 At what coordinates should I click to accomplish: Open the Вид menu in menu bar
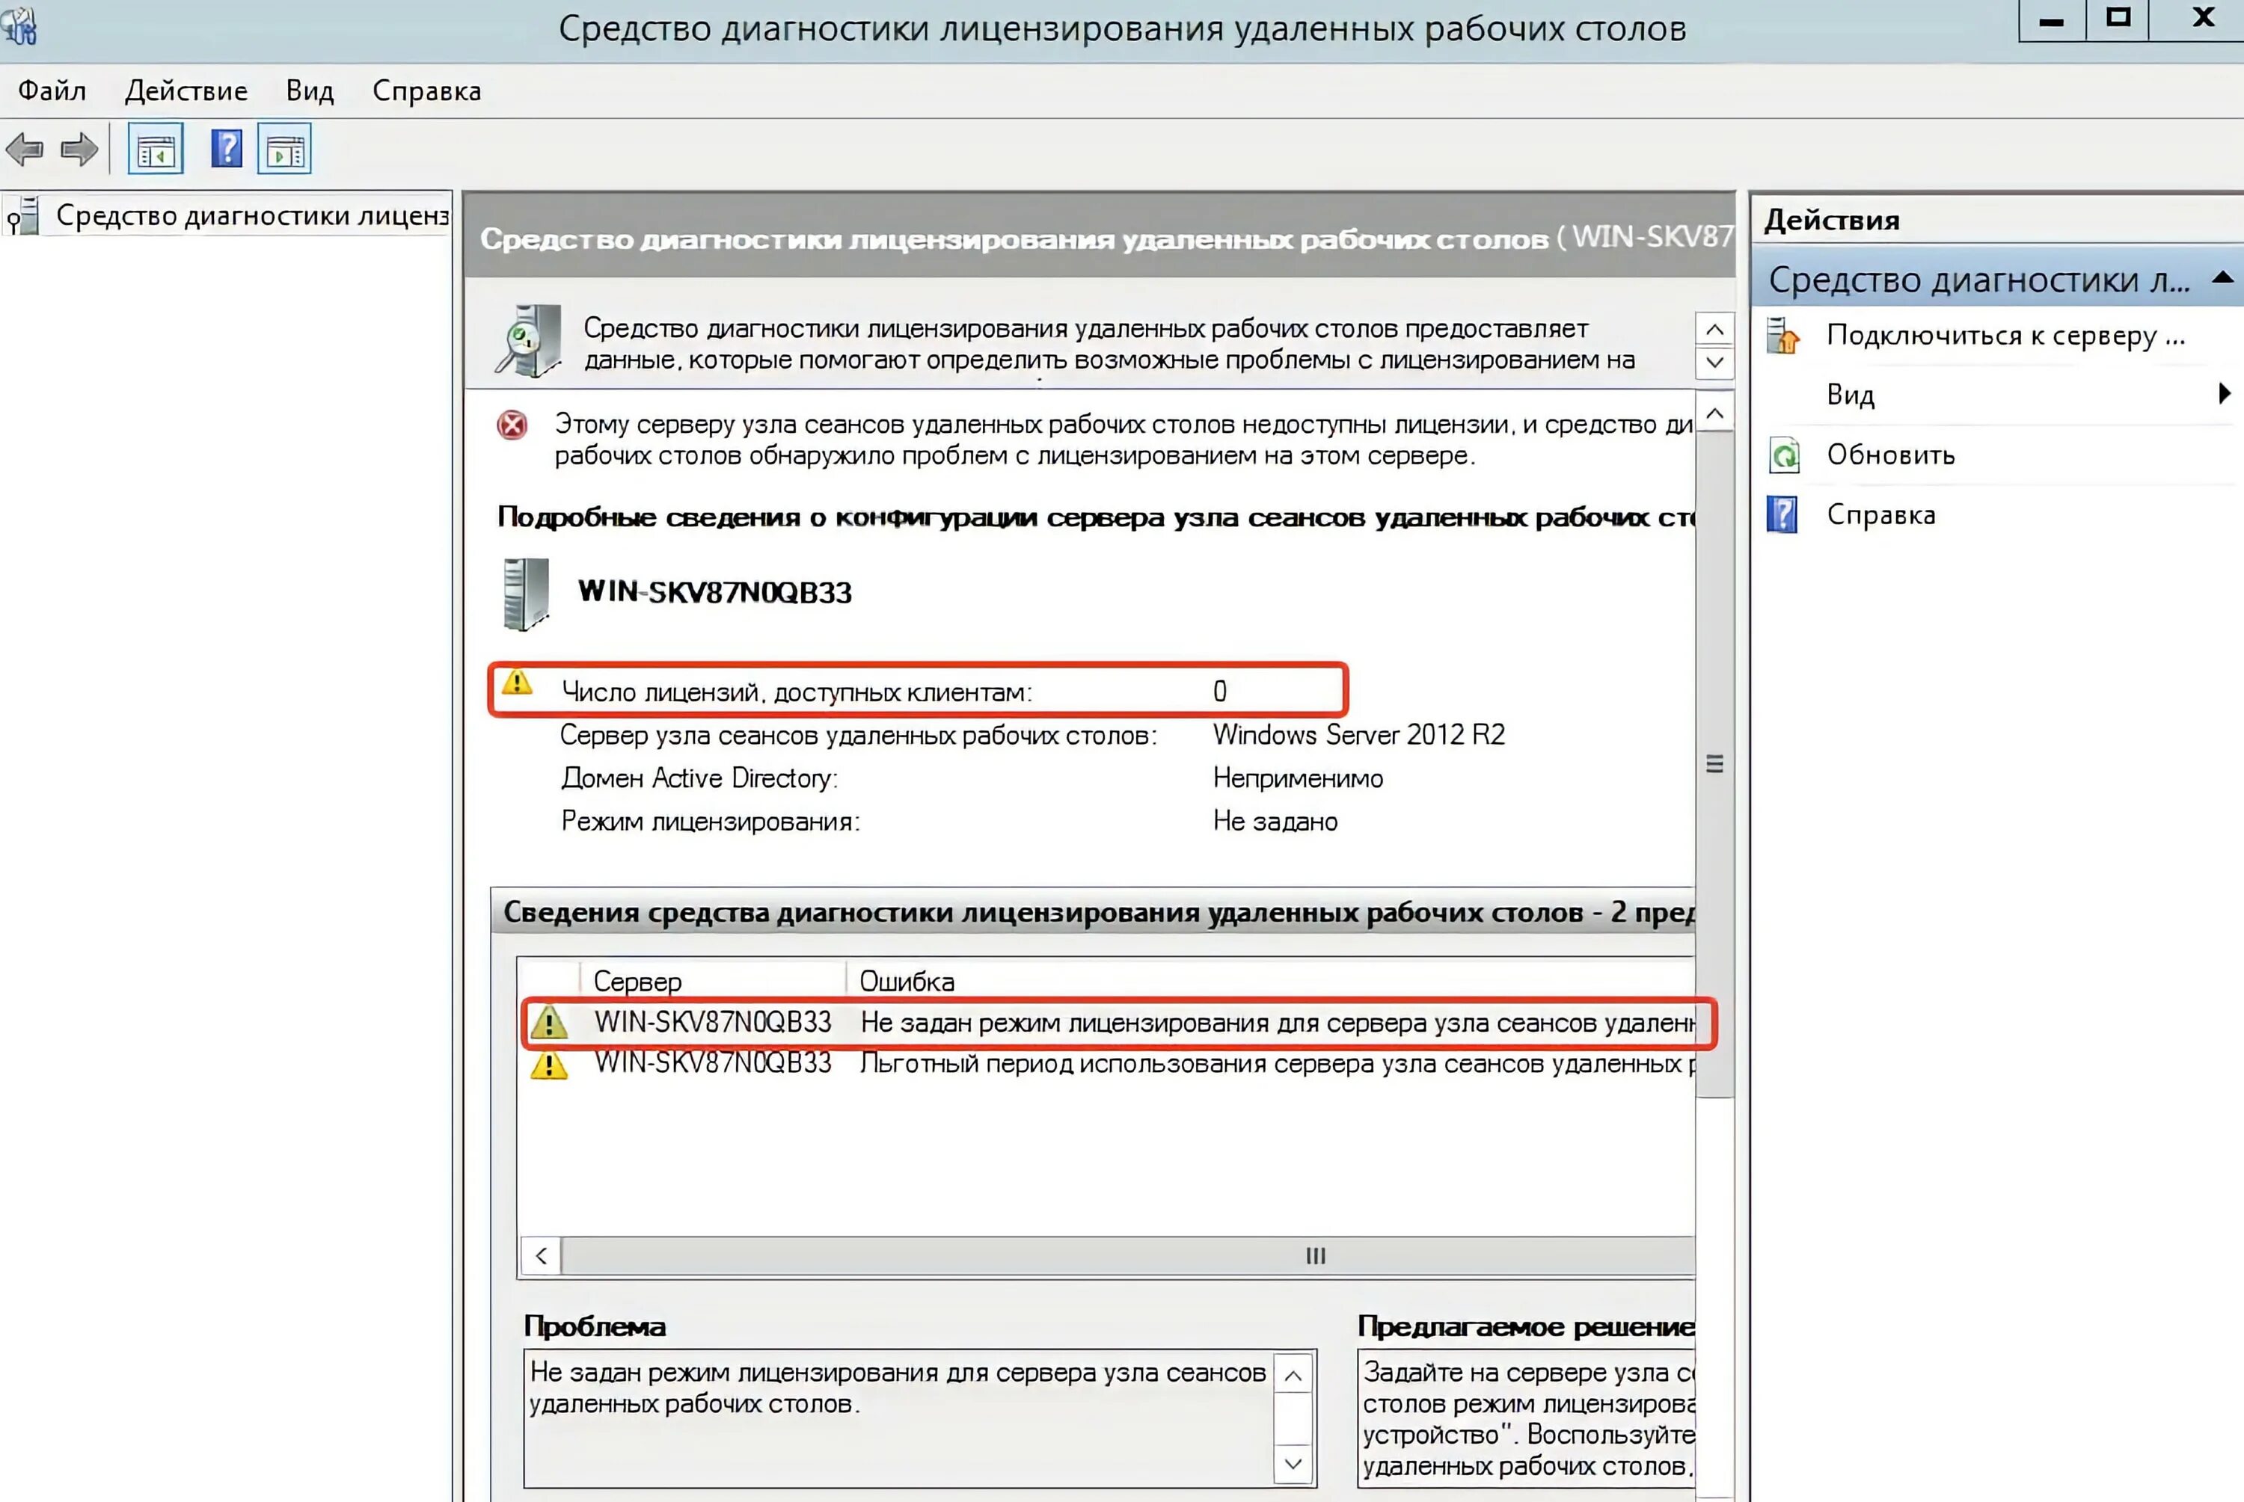tap(310, 91)
